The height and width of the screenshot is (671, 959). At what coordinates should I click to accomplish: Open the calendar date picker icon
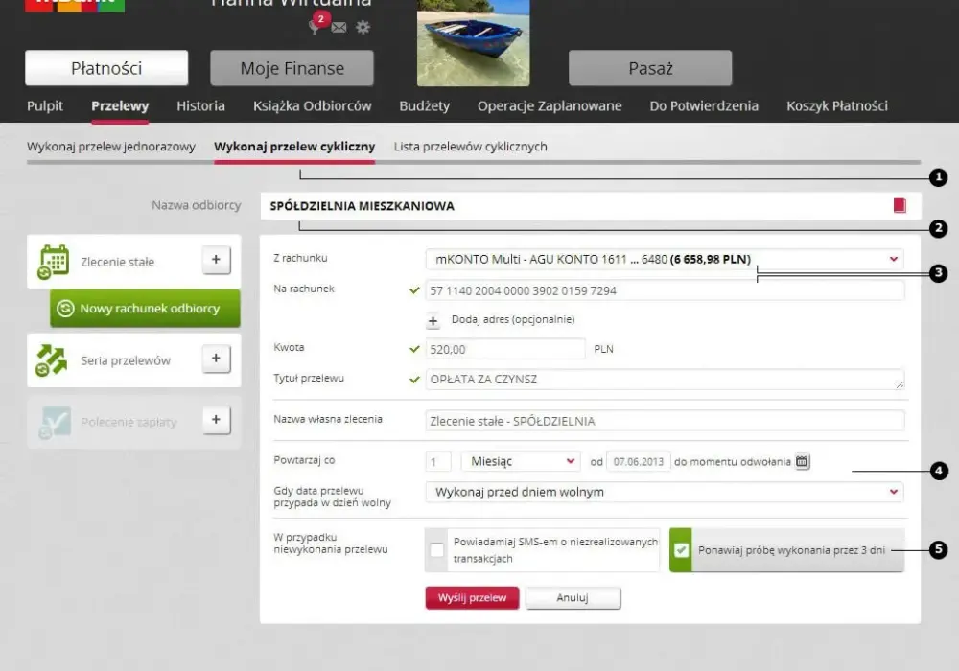point(802,461)
